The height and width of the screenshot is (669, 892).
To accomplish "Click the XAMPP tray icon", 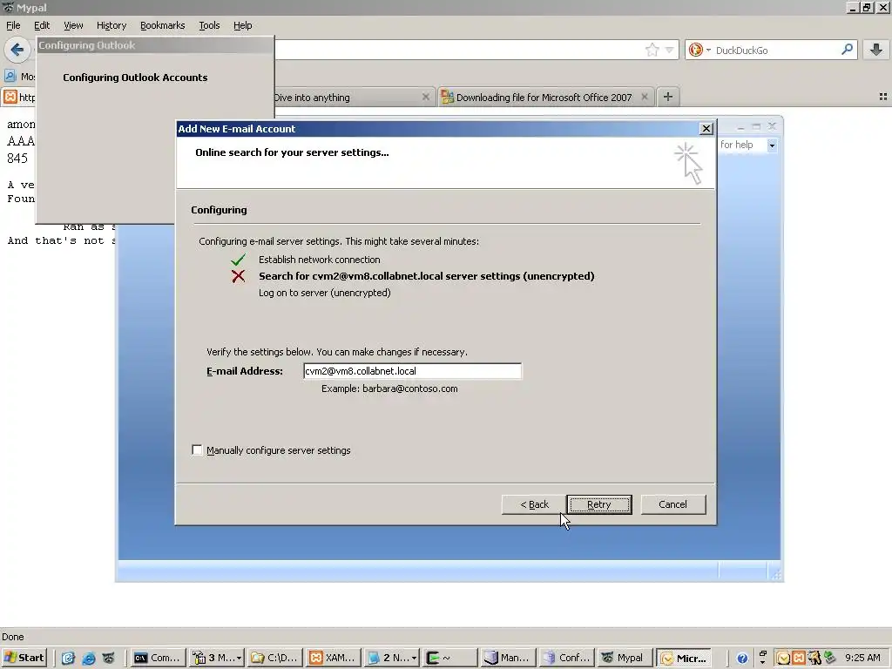I will coord(799,659).
